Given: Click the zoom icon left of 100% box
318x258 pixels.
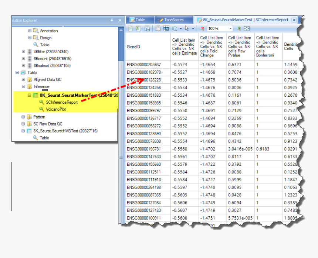Looking at the screenshot, I should 202,28.
